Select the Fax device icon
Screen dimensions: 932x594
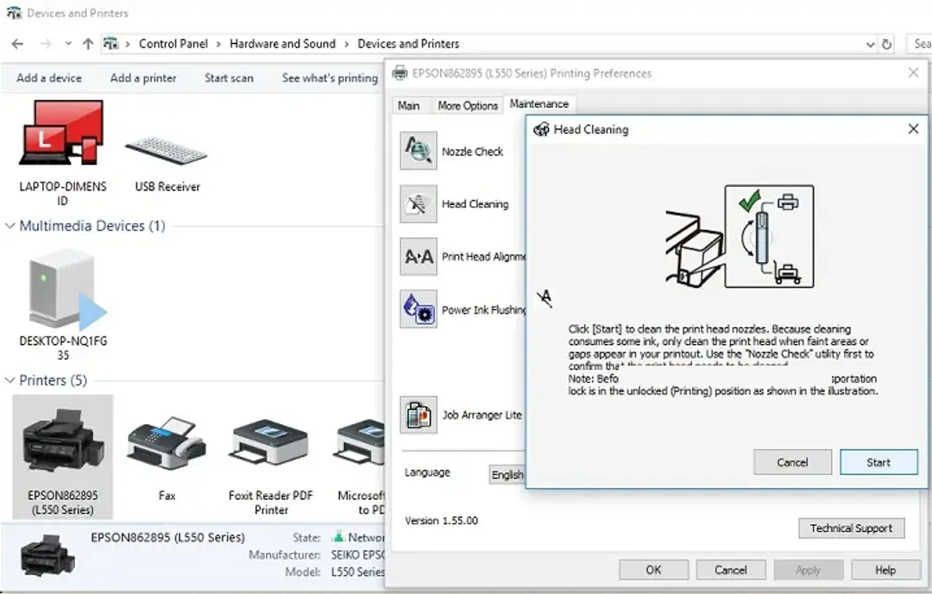click(167, 444)
